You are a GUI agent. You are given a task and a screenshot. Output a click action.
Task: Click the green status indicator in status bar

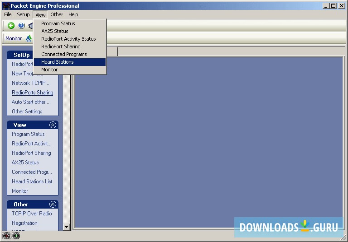(x=16, y=236)
